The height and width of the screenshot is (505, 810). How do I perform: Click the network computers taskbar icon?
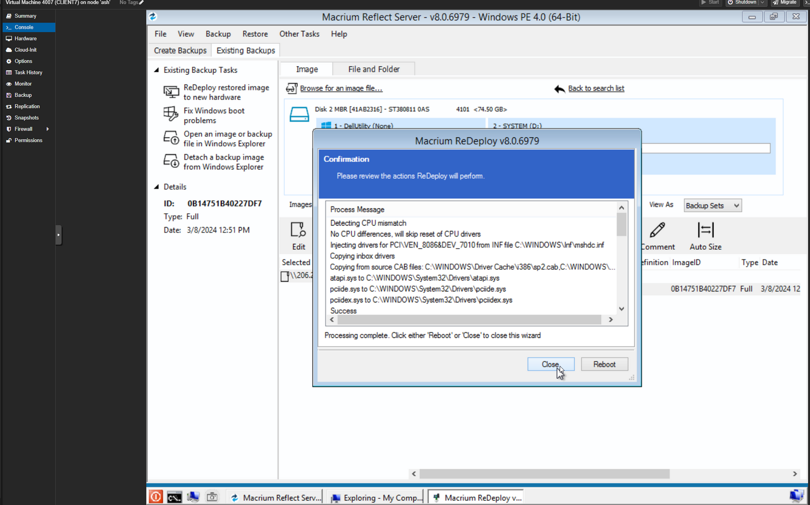[x=193, y=497]
